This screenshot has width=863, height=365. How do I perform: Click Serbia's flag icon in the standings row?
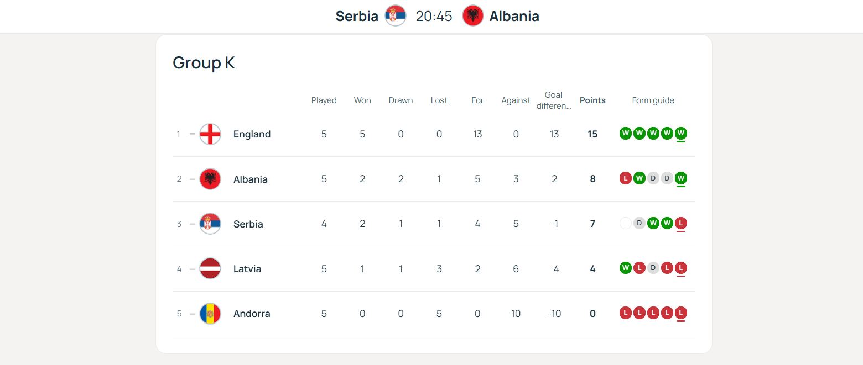pos(210,224)
